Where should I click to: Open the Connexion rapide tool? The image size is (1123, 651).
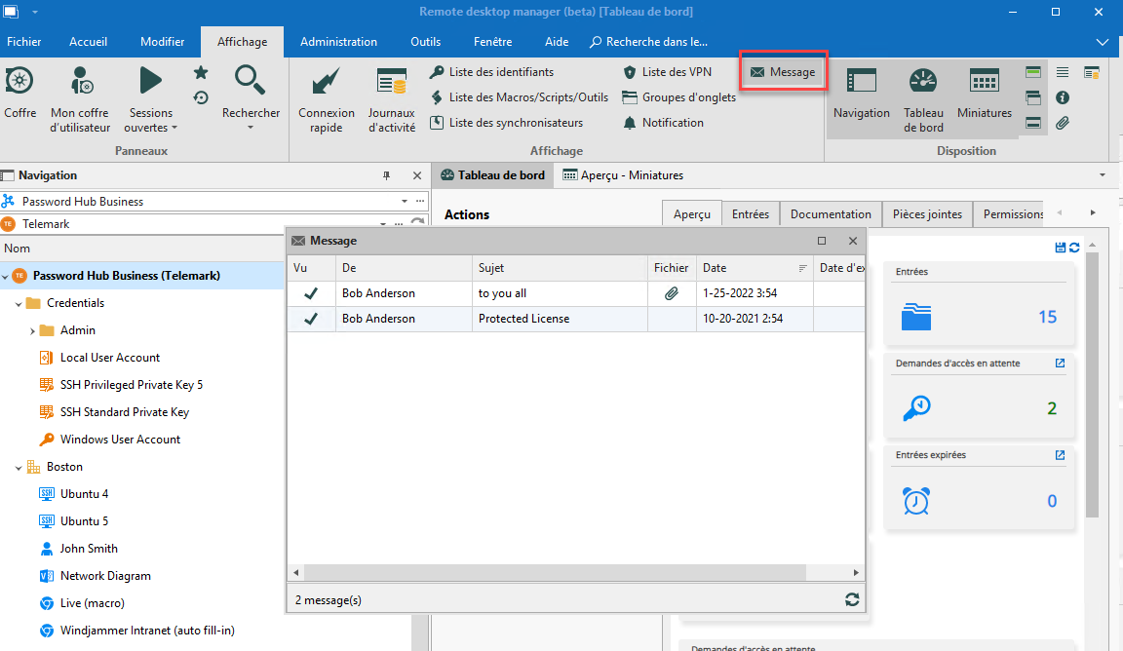(x=327, y=98)
